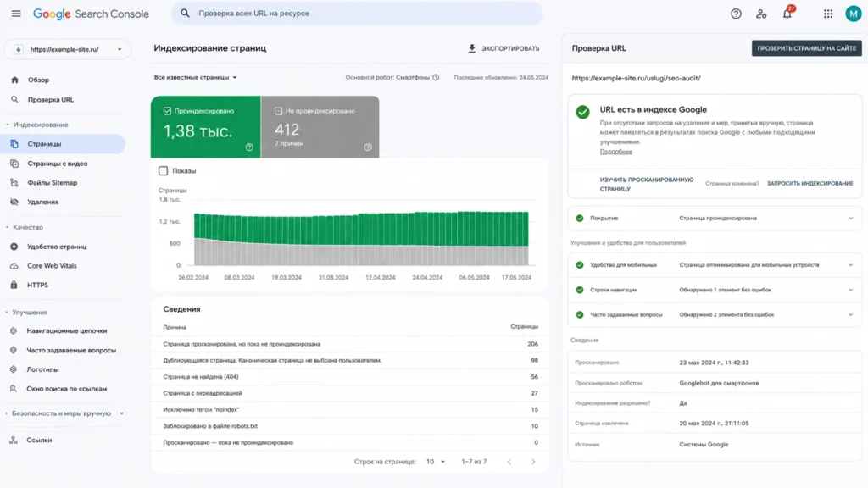The height and width of the screenshot is (488, 868).
Task: Click the magnifier icon next to Проверка URL
Action: pyautogui.click(x=15, y=100)
